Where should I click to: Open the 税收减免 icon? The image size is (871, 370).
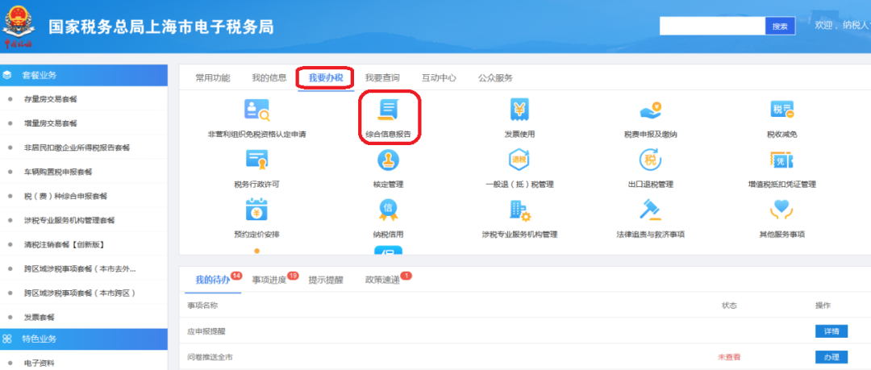pos(781,110)
